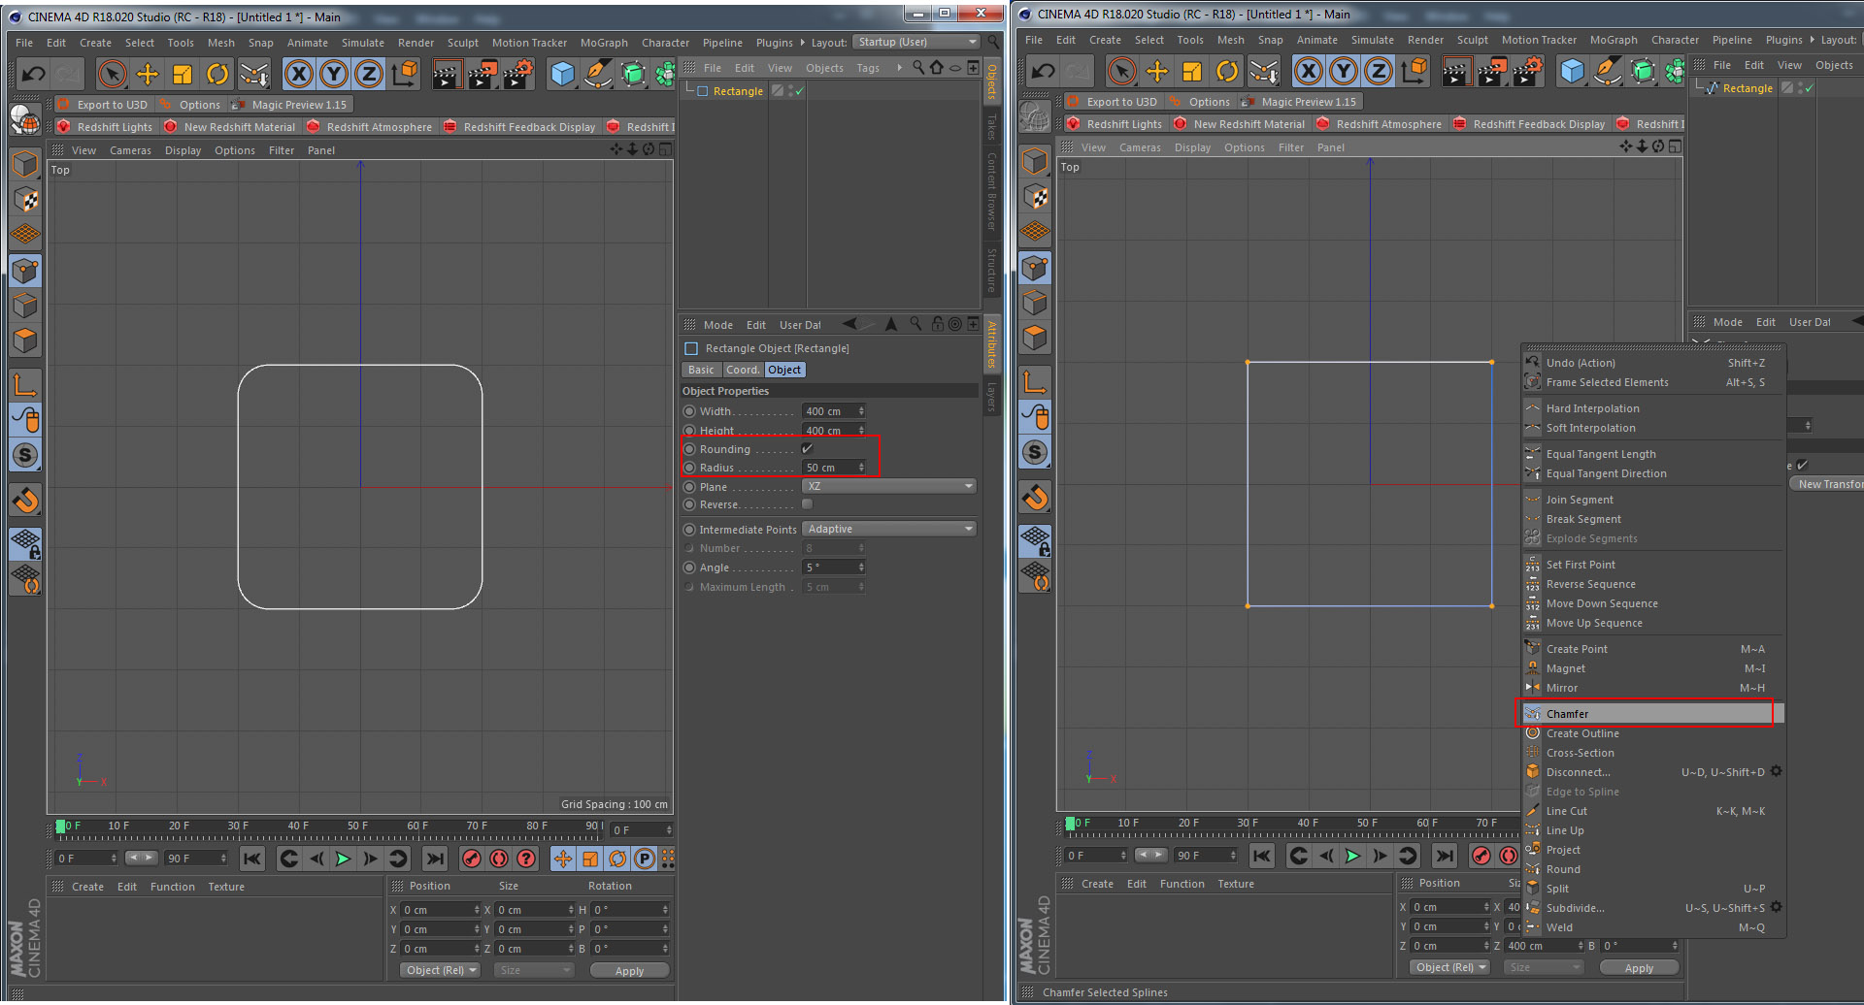This screenshot has width=1864, height=1005.
Task: Enable the Rounding checkbox
Action: (x=807, y=449)
